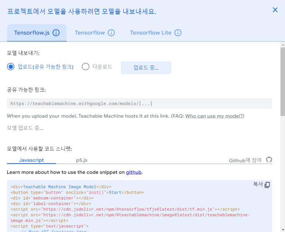285x232 pixels.
Task: Open the github link in snippet description
Action: [133, 172]
